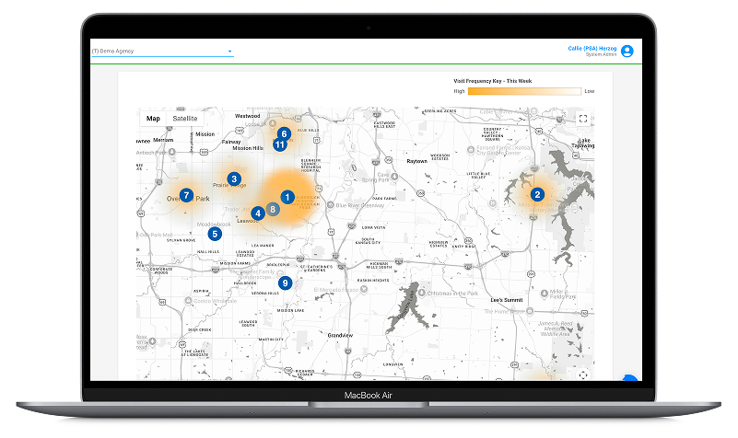Click the Blue River Greenway place pin

(331, 205)
